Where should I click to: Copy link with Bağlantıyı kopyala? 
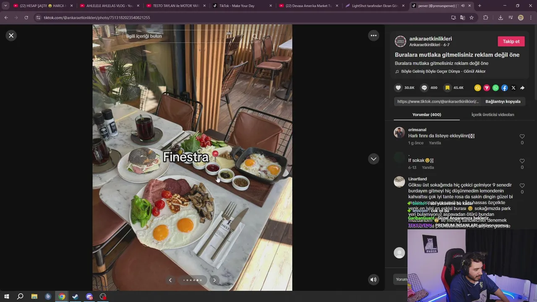503,102
